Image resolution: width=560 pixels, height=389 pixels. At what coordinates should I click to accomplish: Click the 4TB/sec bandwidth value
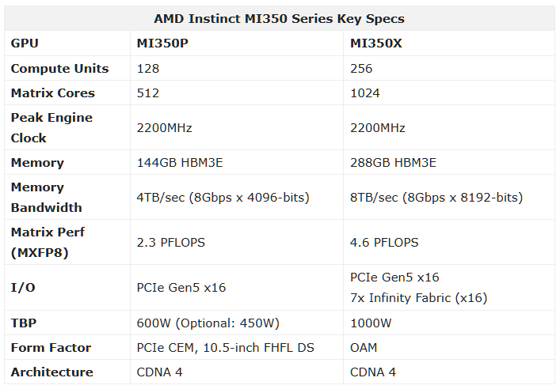[x=223, y=197]
